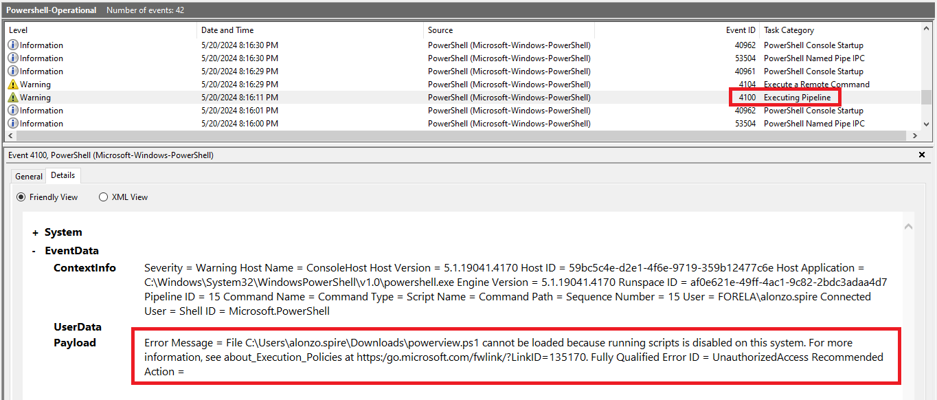Select the Details tab
Screen dimensions: 937x400
(63, 176)
